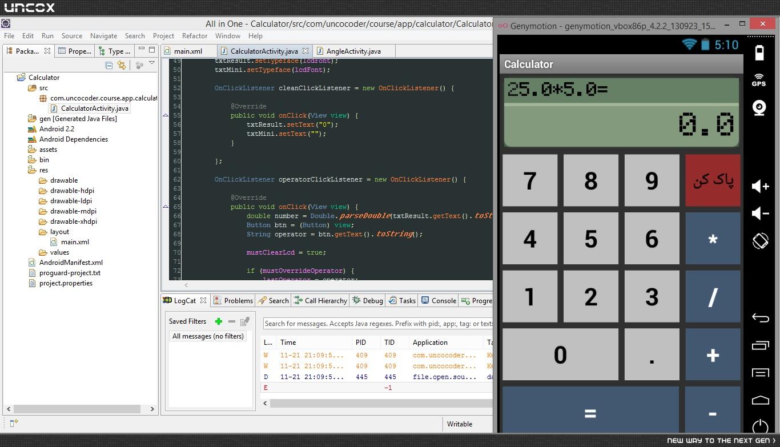Screen dimensions: 780x447
Task: Select 'All messages (no filters)' filter
Action: tap(208, 336)
